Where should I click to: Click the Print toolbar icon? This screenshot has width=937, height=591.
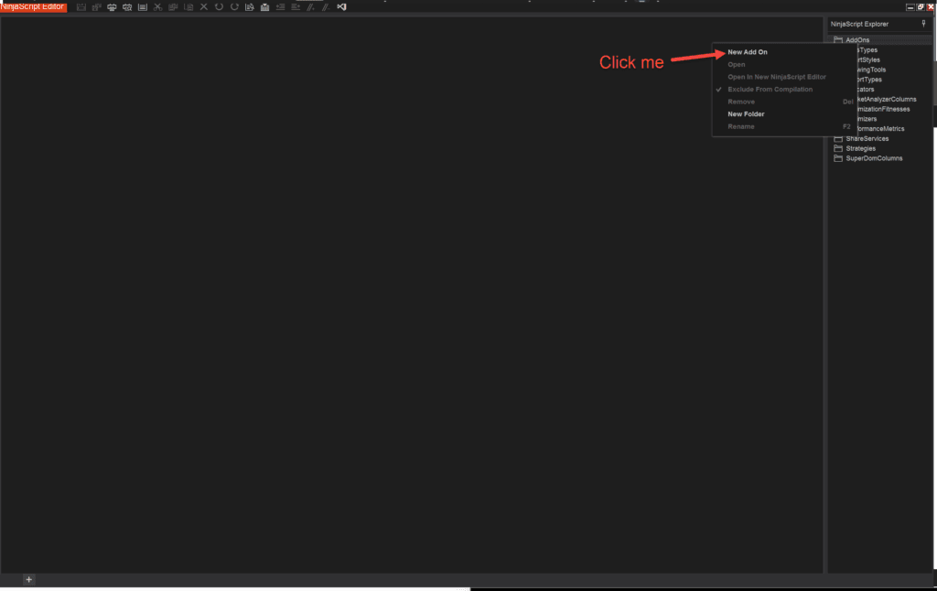[112, 7]
